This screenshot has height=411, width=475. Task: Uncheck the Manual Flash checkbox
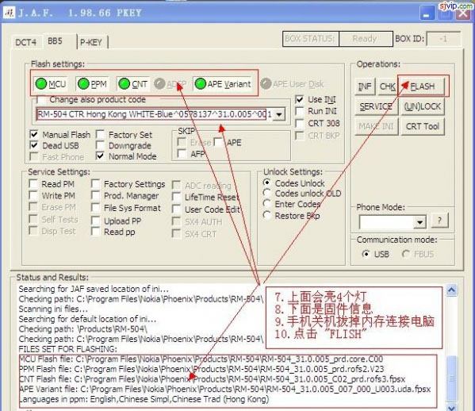(x=34, y=134)
